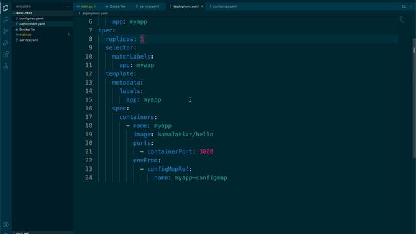
Task: Click line number 24 in gutter
Action: click(x=88, y=177)
